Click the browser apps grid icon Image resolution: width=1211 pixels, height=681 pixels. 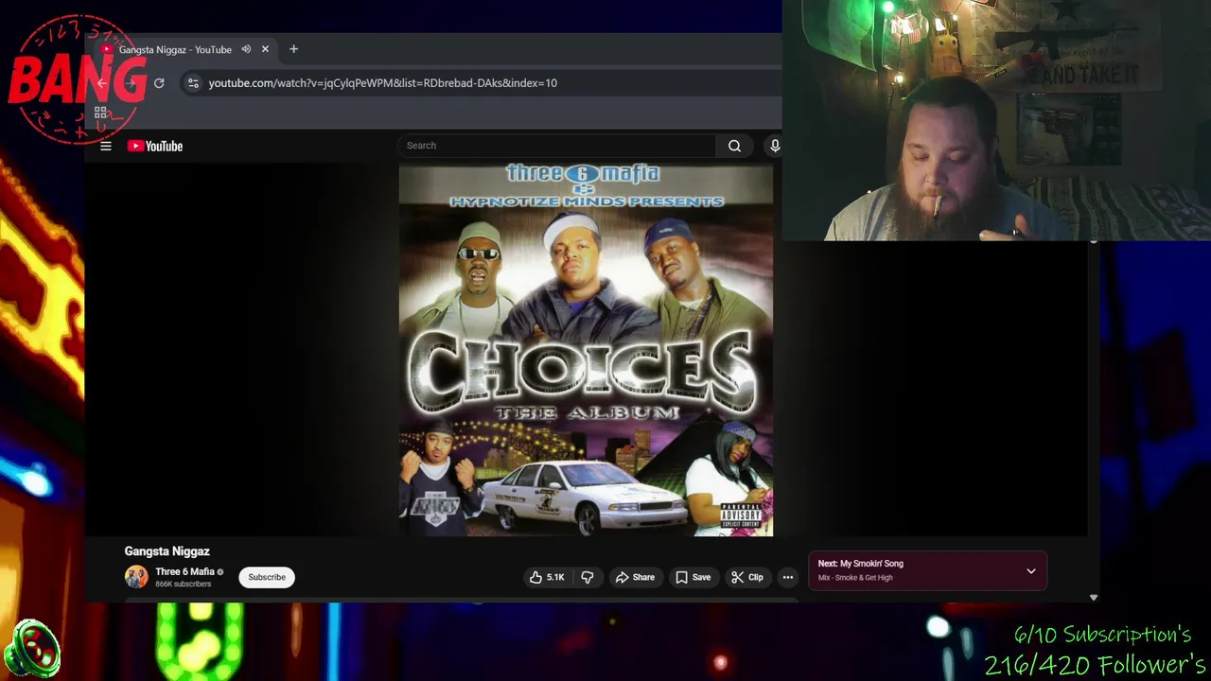tap(100, 112)
